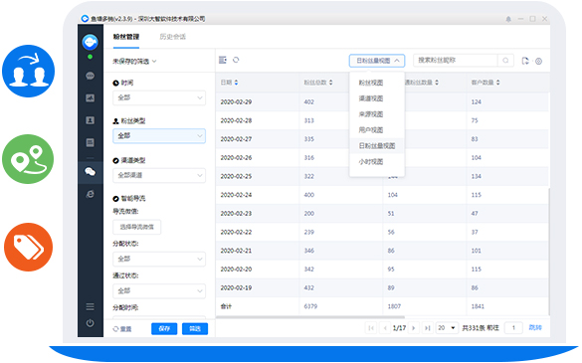Screen dimensions: 582x363
Task: Click fan total cell 402
Action: click(x=308, y=102)
